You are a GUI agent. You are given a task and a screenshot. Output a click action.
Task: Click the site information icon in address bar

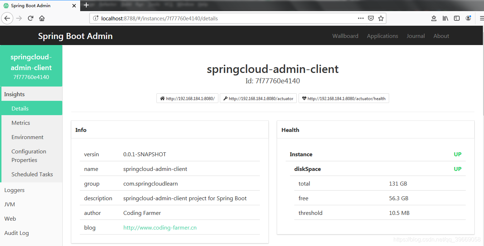tap(96, 18)
